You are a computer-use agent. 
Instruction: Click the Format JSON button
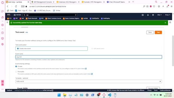(x=153, y=88)
